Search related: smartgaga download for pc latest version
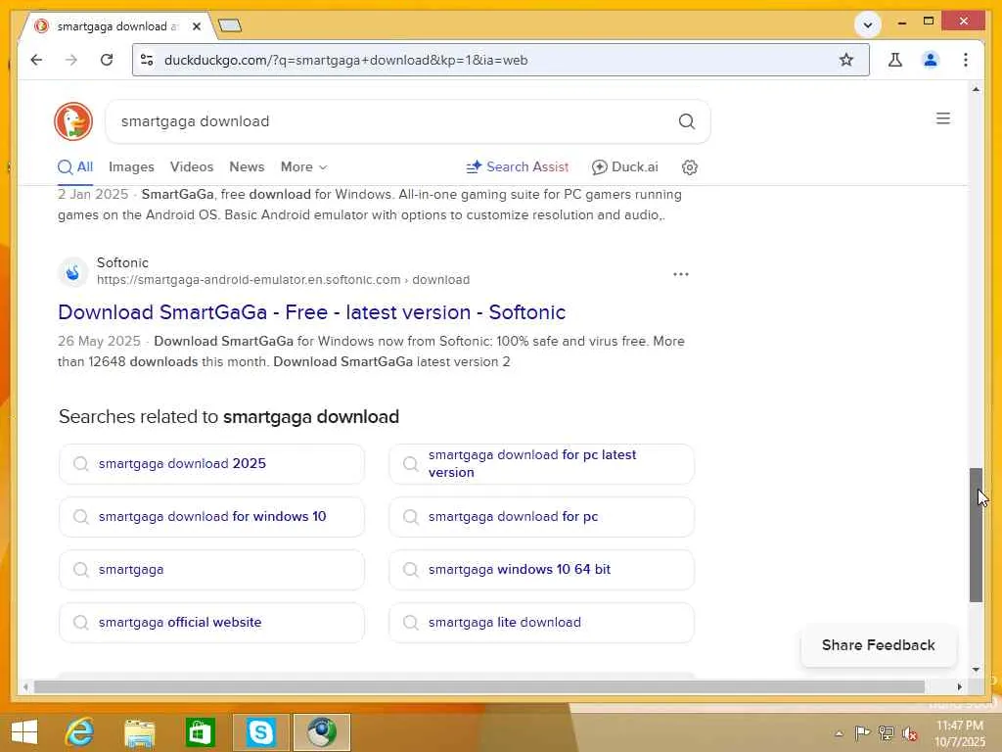 click(x=541, y=463)
